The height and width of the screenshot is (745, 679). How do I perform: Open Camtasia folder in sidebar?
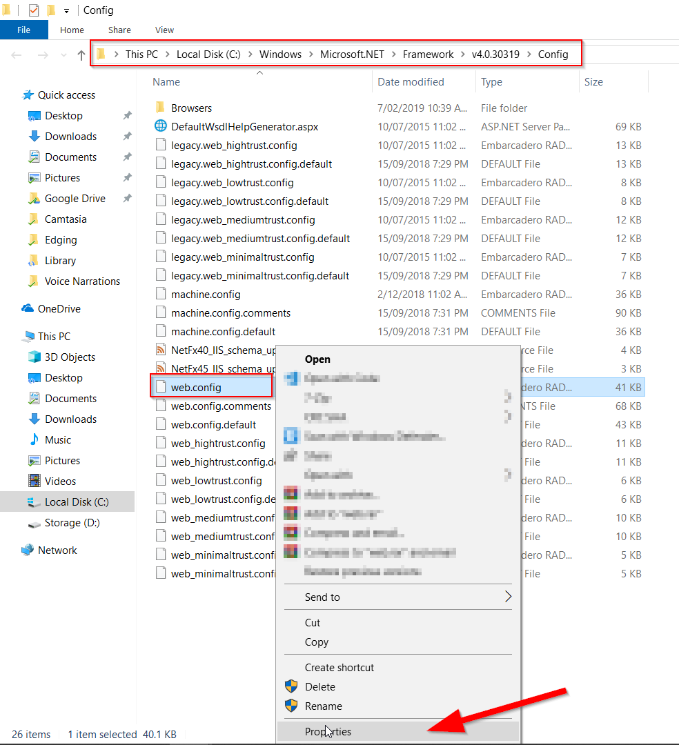tap(66, 219)
